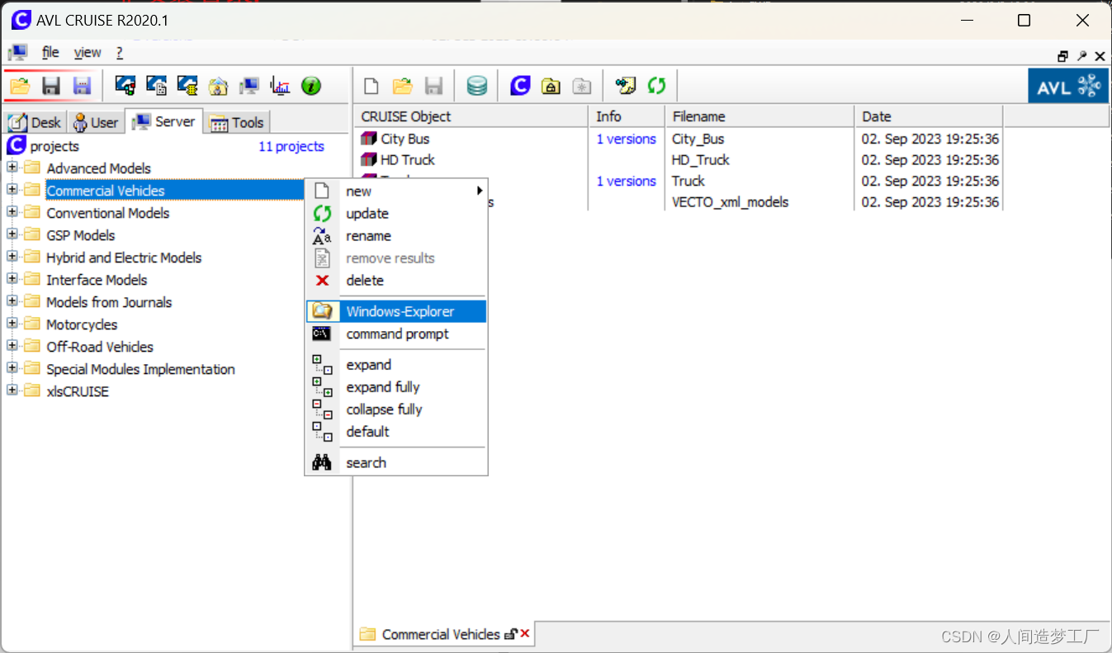Click the new blank document icon in right toolbar

(x=371, y=86)
